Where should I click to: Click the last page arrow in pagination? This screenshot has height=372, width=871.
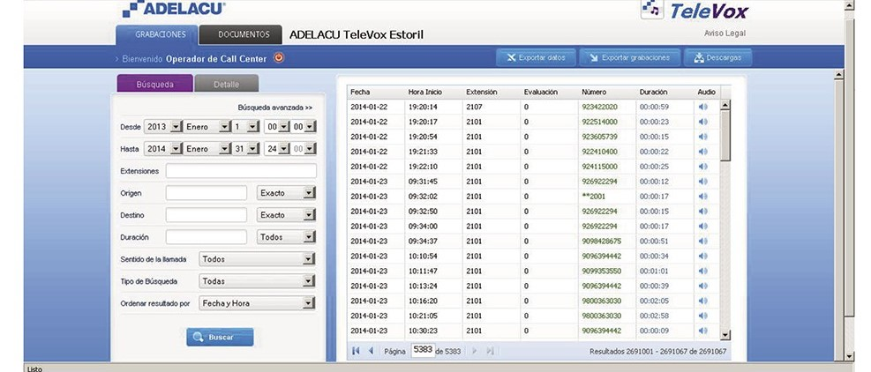tap(491, 351)
